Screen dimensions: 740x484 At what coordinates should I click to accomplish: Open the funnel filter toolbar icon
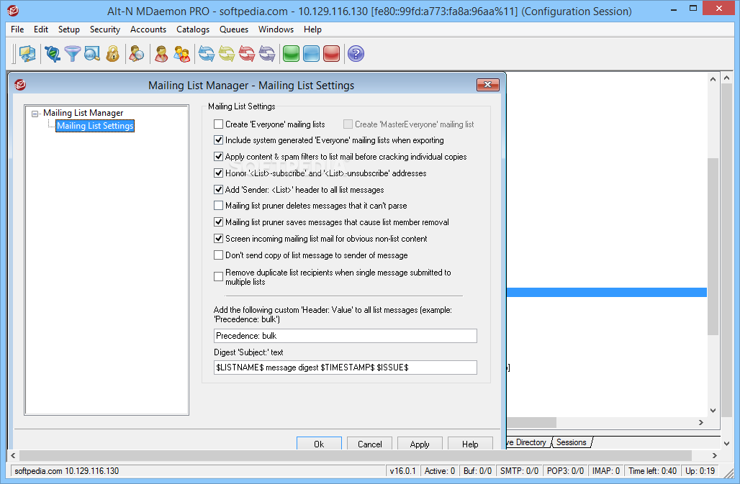[x=72, y=54]
